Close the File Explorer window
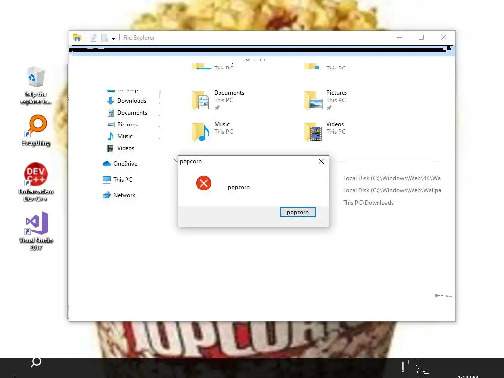This screenshot has height=378, width=504. tap(444, 37)
